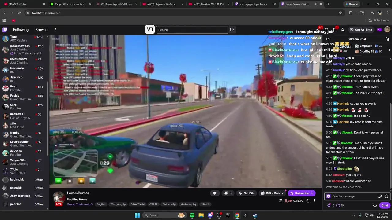
Task: Open Fosidy channel in sidebar
Action: 24,97
